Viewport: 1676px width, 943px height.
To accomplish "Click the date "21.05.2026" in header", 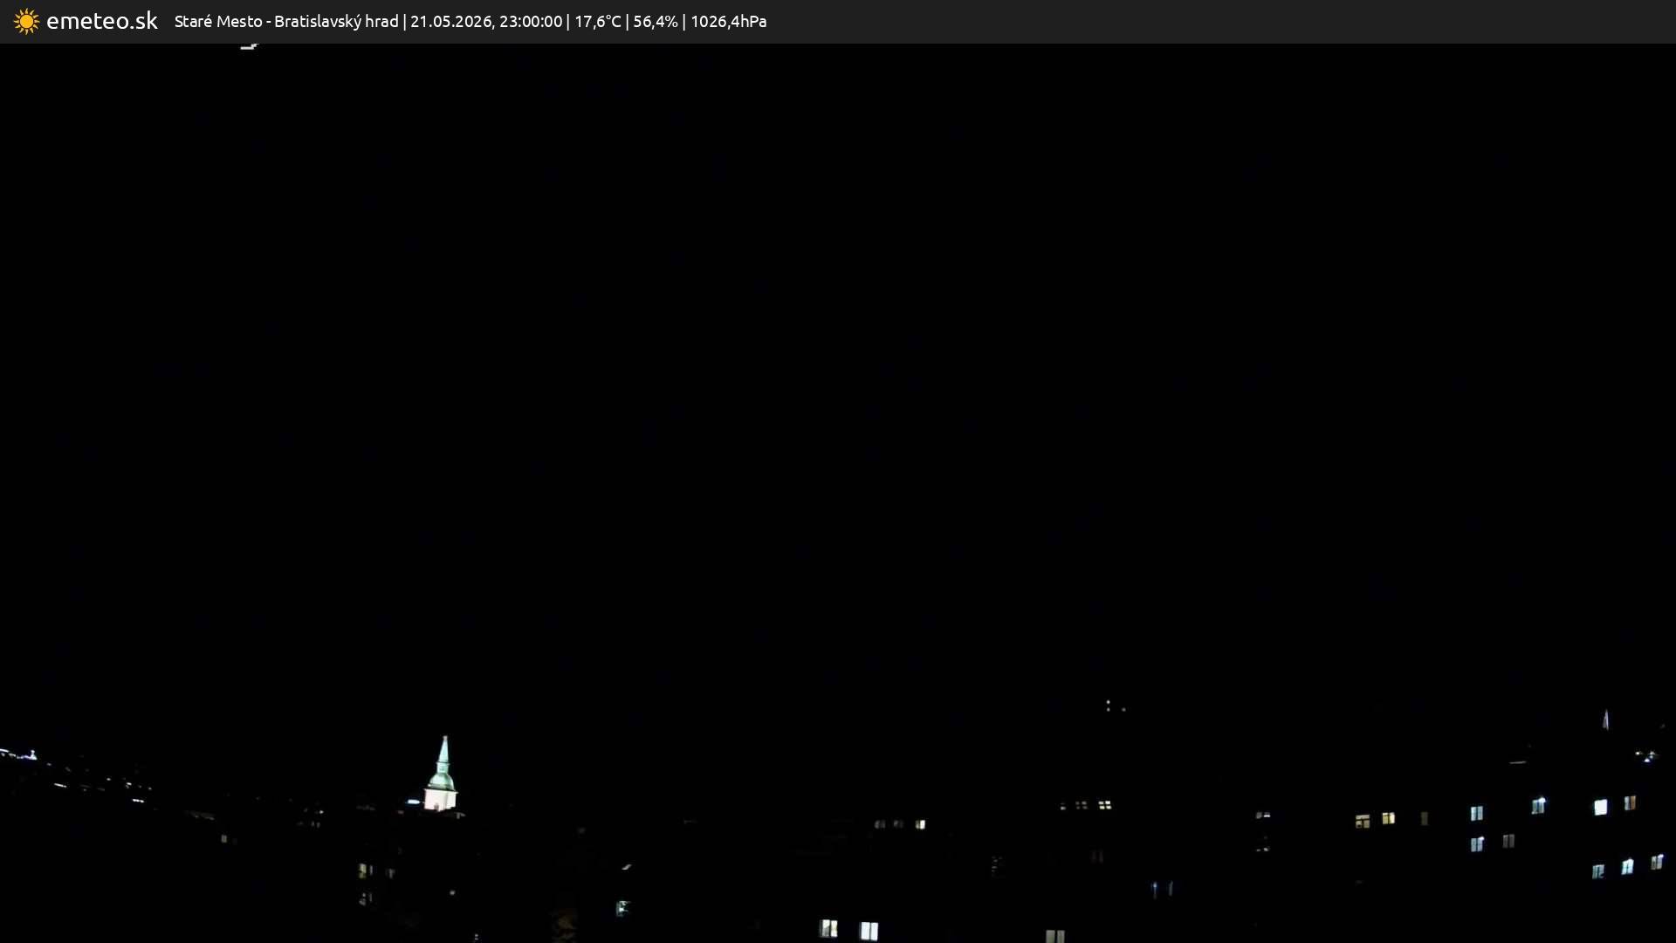I will pos(450,21).
